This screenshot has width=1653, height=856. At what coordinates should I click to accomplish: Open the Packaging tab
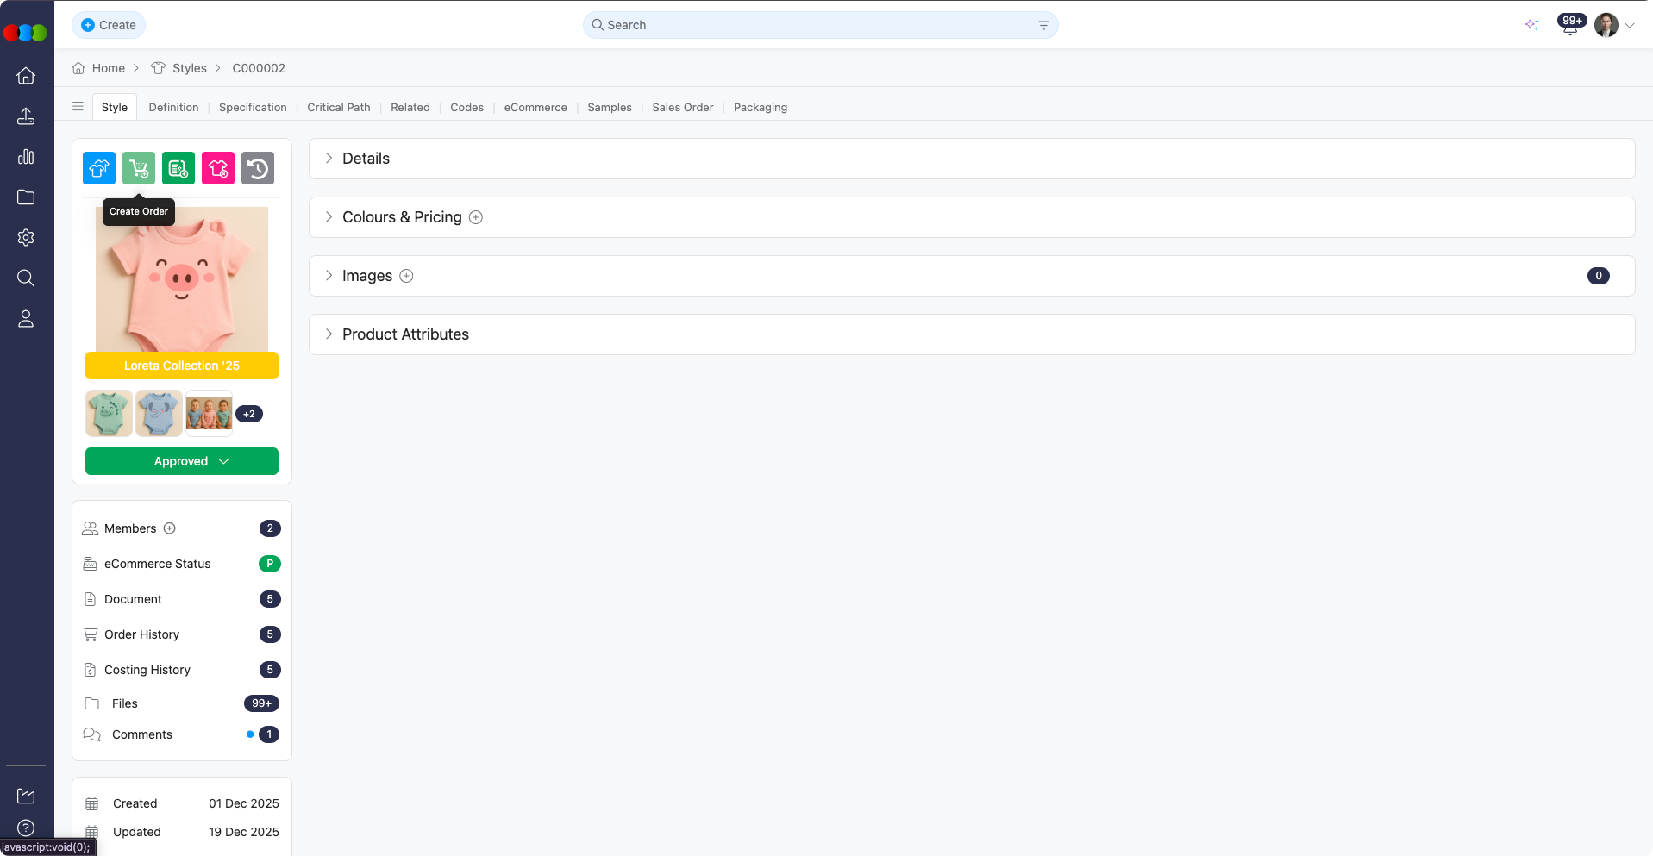tap(760, 108)
